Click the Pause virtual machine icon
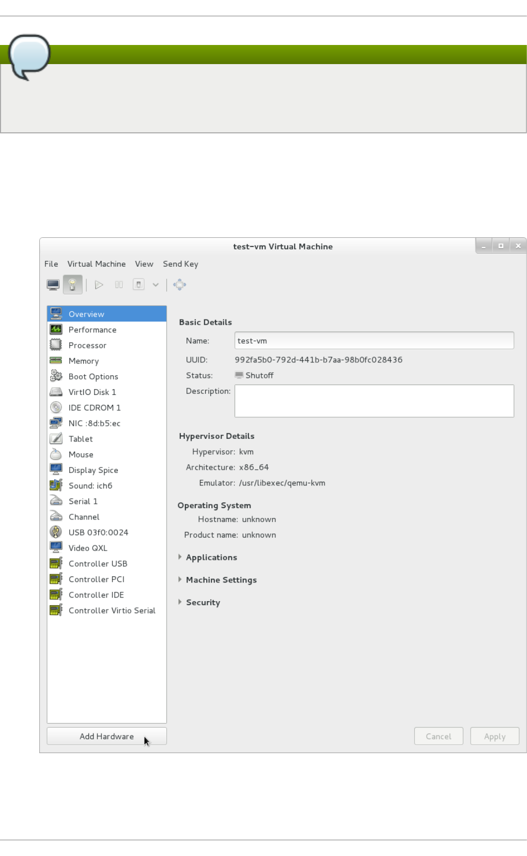Image resolution: width=527 pixels, height=856 pixels. click(x=119, y=284)
